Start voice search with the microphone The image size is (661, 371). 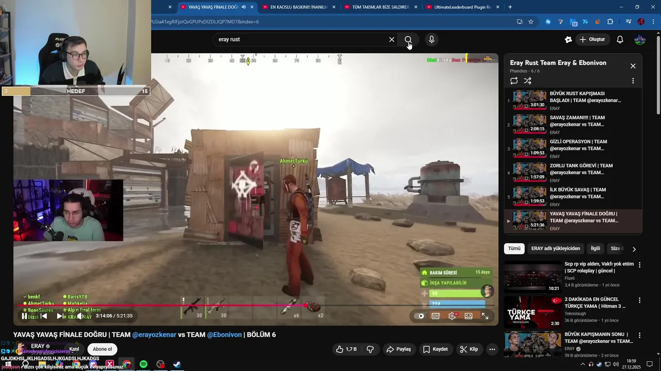click(x=431, y=40)
